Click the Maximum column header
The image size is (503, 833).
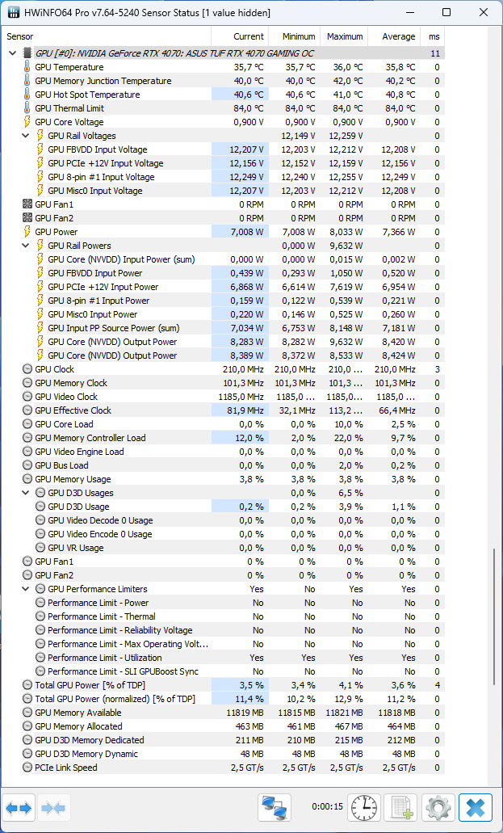tap(344, 36)
